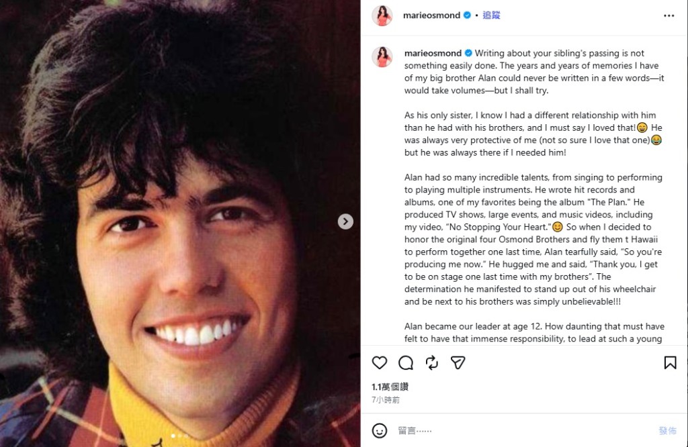Advance to the next photo with the arrow
Screen dimensions: 688x447
(345, 221)
